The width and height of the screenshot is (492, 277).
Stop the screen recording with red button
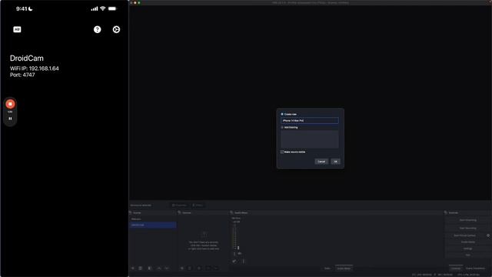[10, 104]
